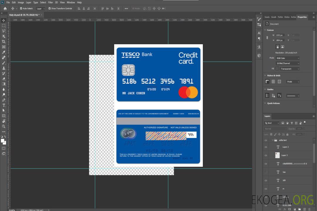This screenshot has width=317, height=211.
Task: Open the Filter menu
Action: (x=50, y=2)
